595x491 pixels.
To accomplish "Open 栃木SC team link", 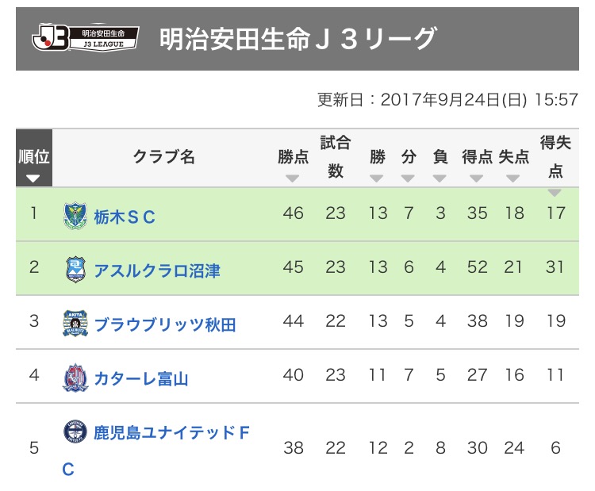I will 125,217.
